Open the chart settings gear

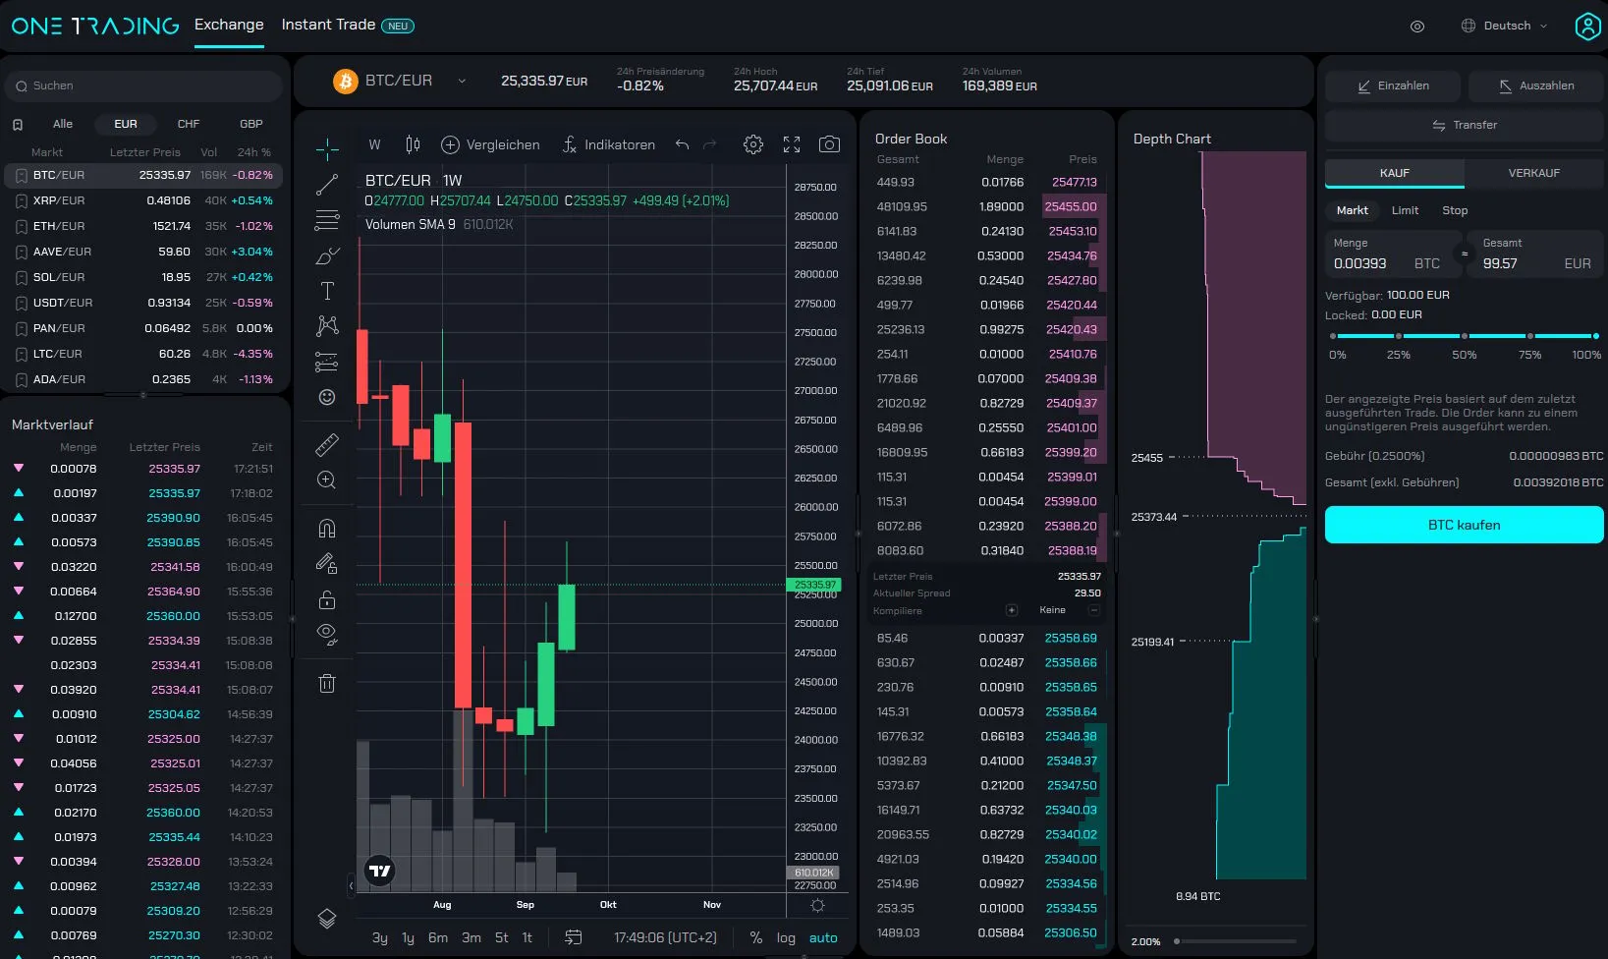[x=752, y=143]
